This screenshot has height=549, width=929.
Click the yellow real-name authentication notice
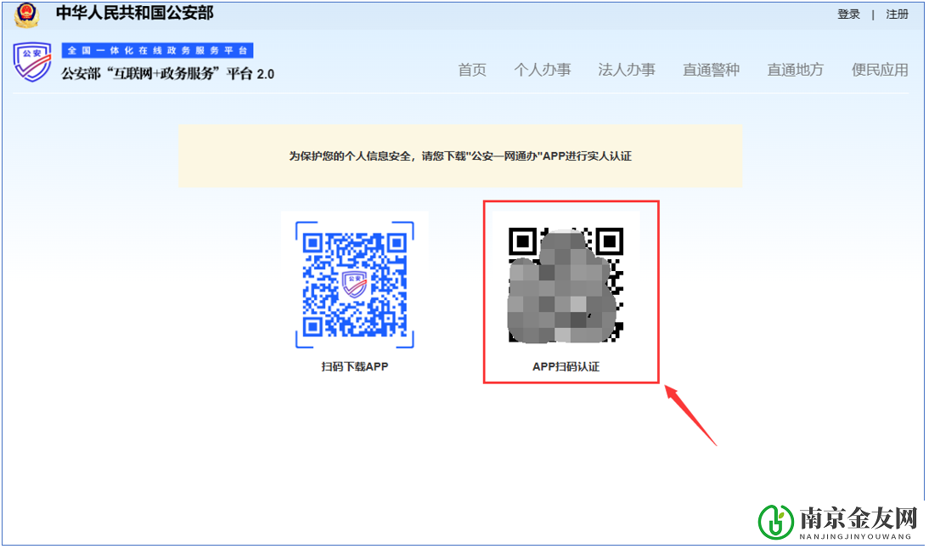(x=460, y=156)
